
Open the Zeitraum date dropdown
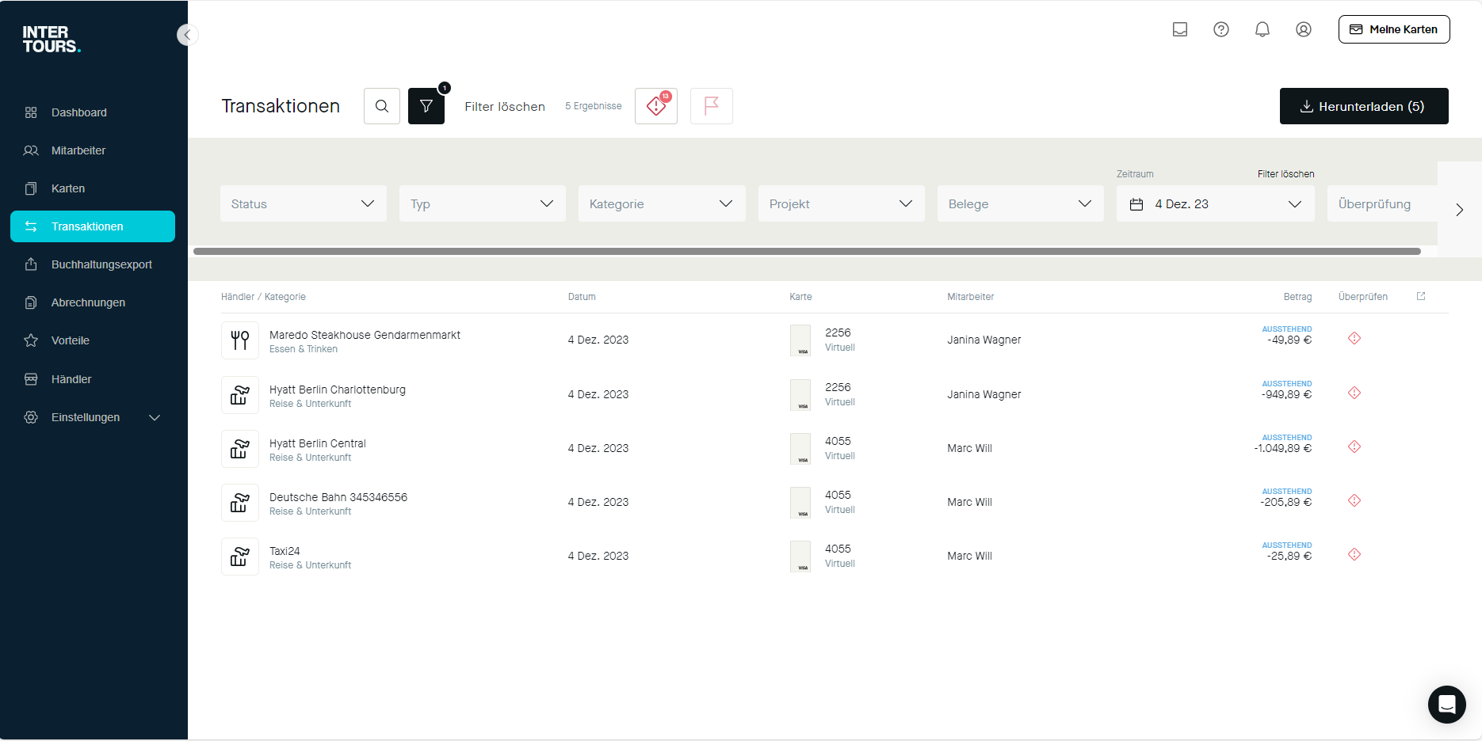coord(1215,203)
